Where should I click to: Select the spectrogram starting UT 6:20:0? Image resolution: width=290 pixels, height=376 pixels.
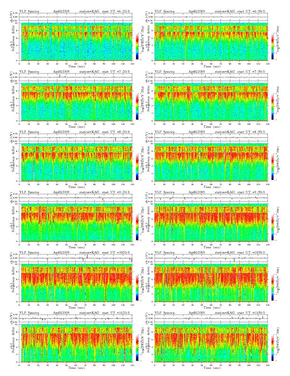pos(77,42)
